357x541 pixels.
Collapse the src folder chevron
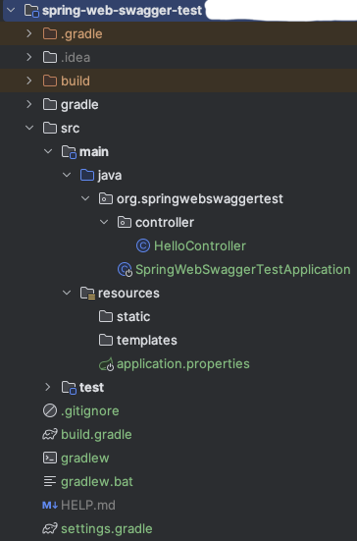29,128
